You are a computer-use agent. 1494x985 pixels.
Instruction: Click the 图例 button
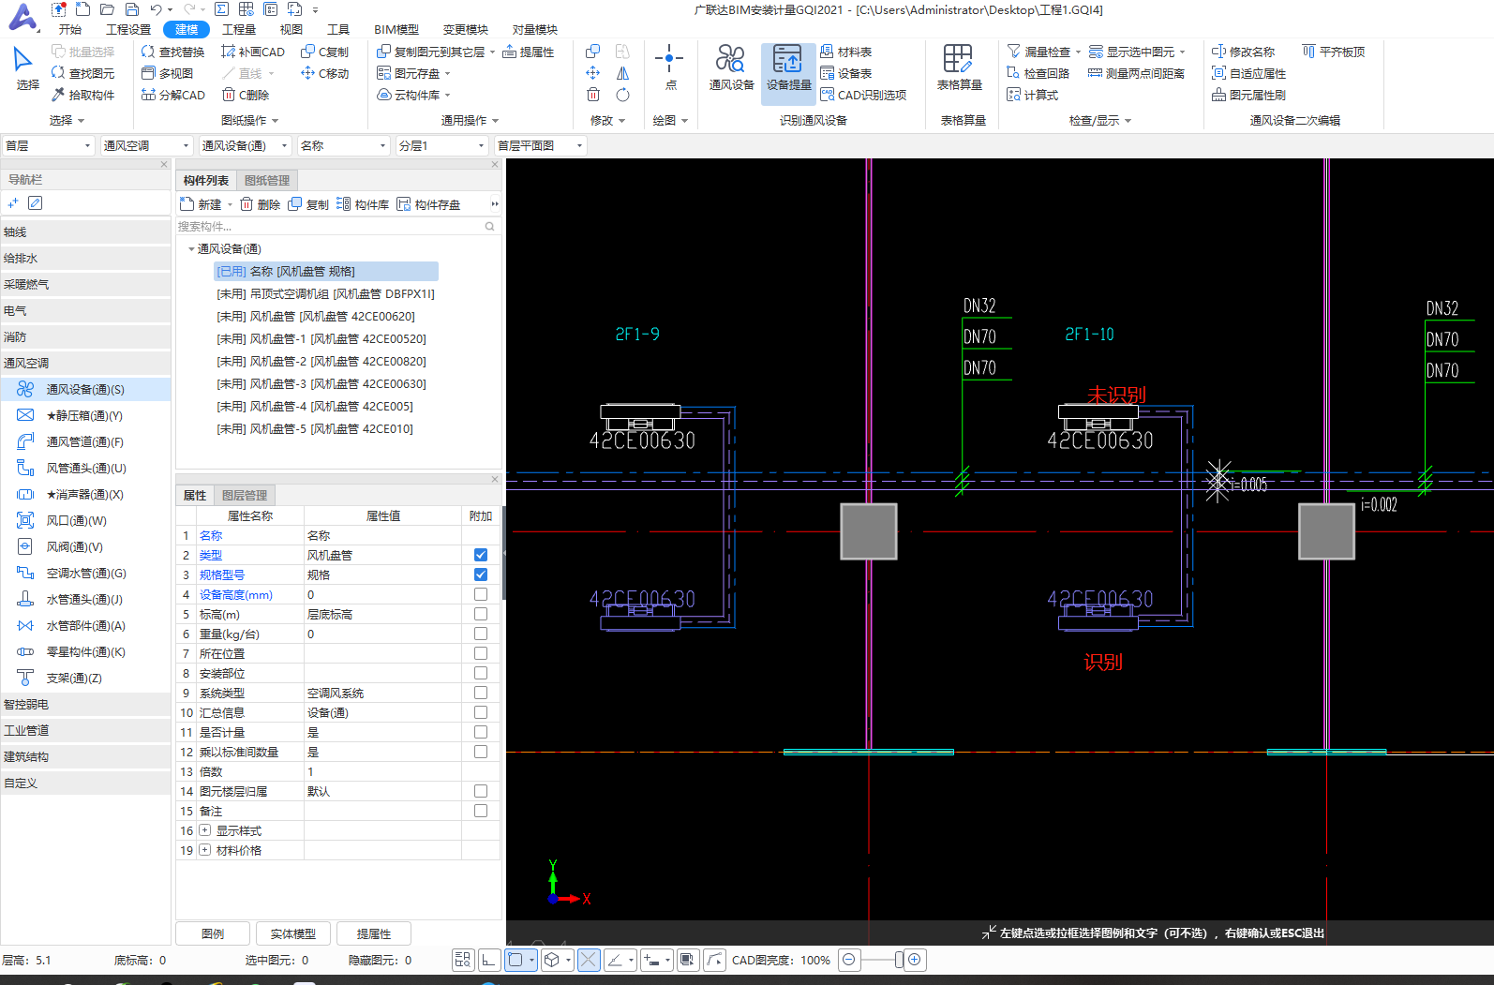(x=213, y=933)
